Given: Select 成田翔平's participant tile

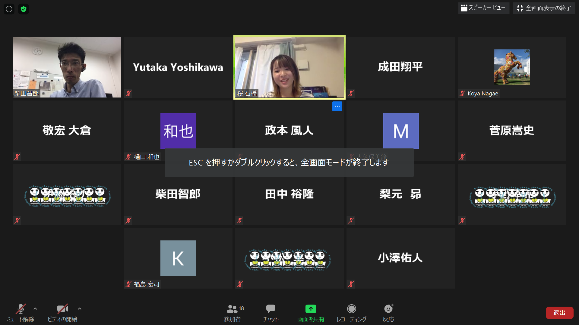Looking at the screenshot, I should 400,67.
